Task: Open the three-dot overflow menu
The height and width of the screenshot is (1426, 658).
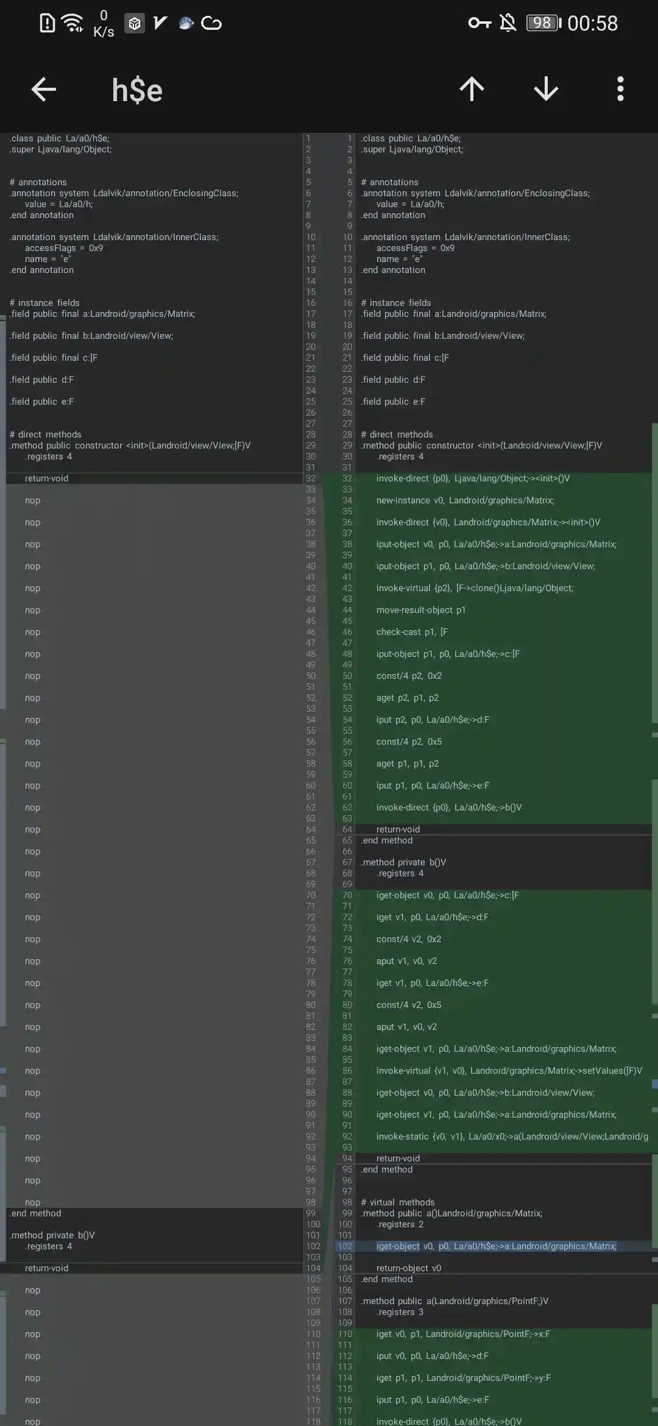Action: 620,90
